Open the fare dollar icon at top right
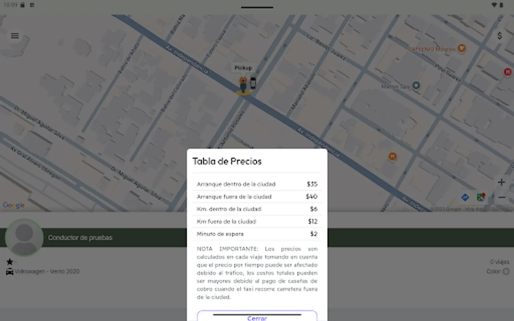The width and height of the screenshot is (514, 321). 500,36
